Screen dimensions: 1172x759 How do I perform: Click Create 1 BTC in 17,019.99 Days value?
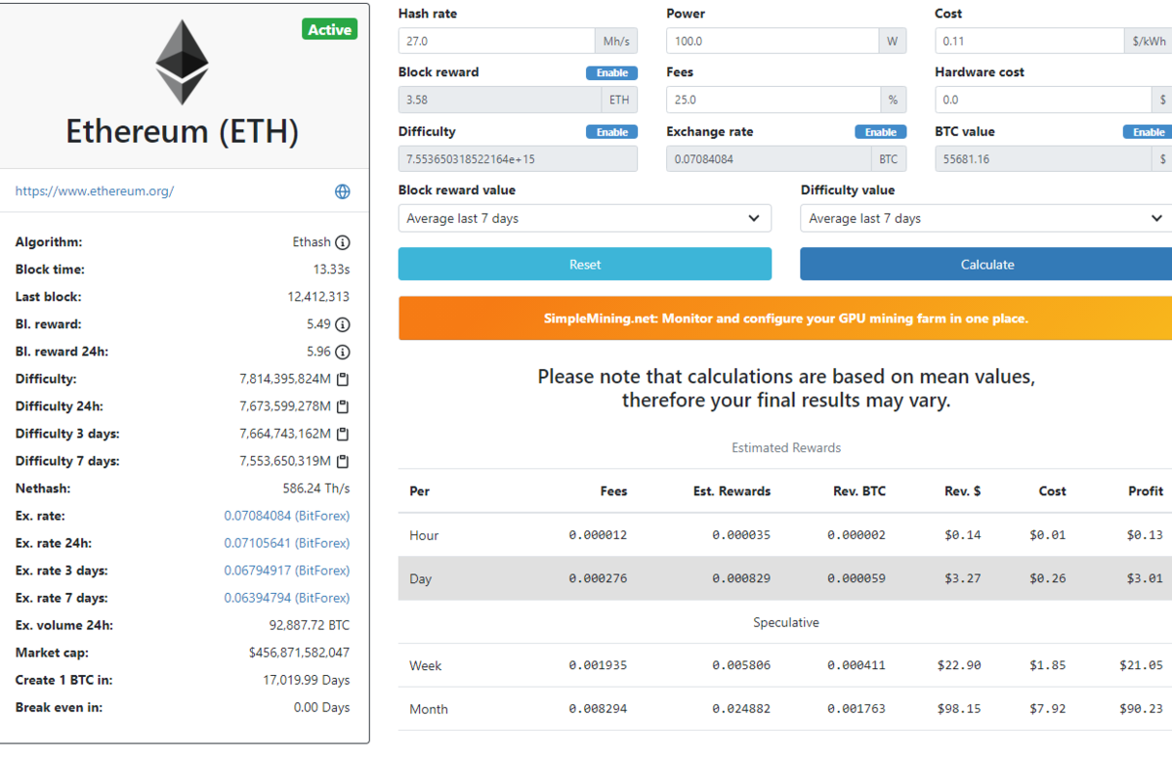coord(306,680)
